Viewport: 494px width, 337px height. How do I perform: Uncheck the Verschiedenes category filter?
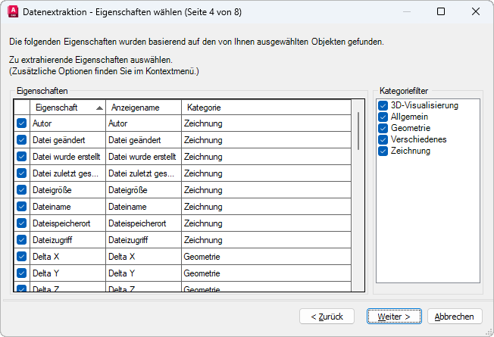(x=383, y=139)
